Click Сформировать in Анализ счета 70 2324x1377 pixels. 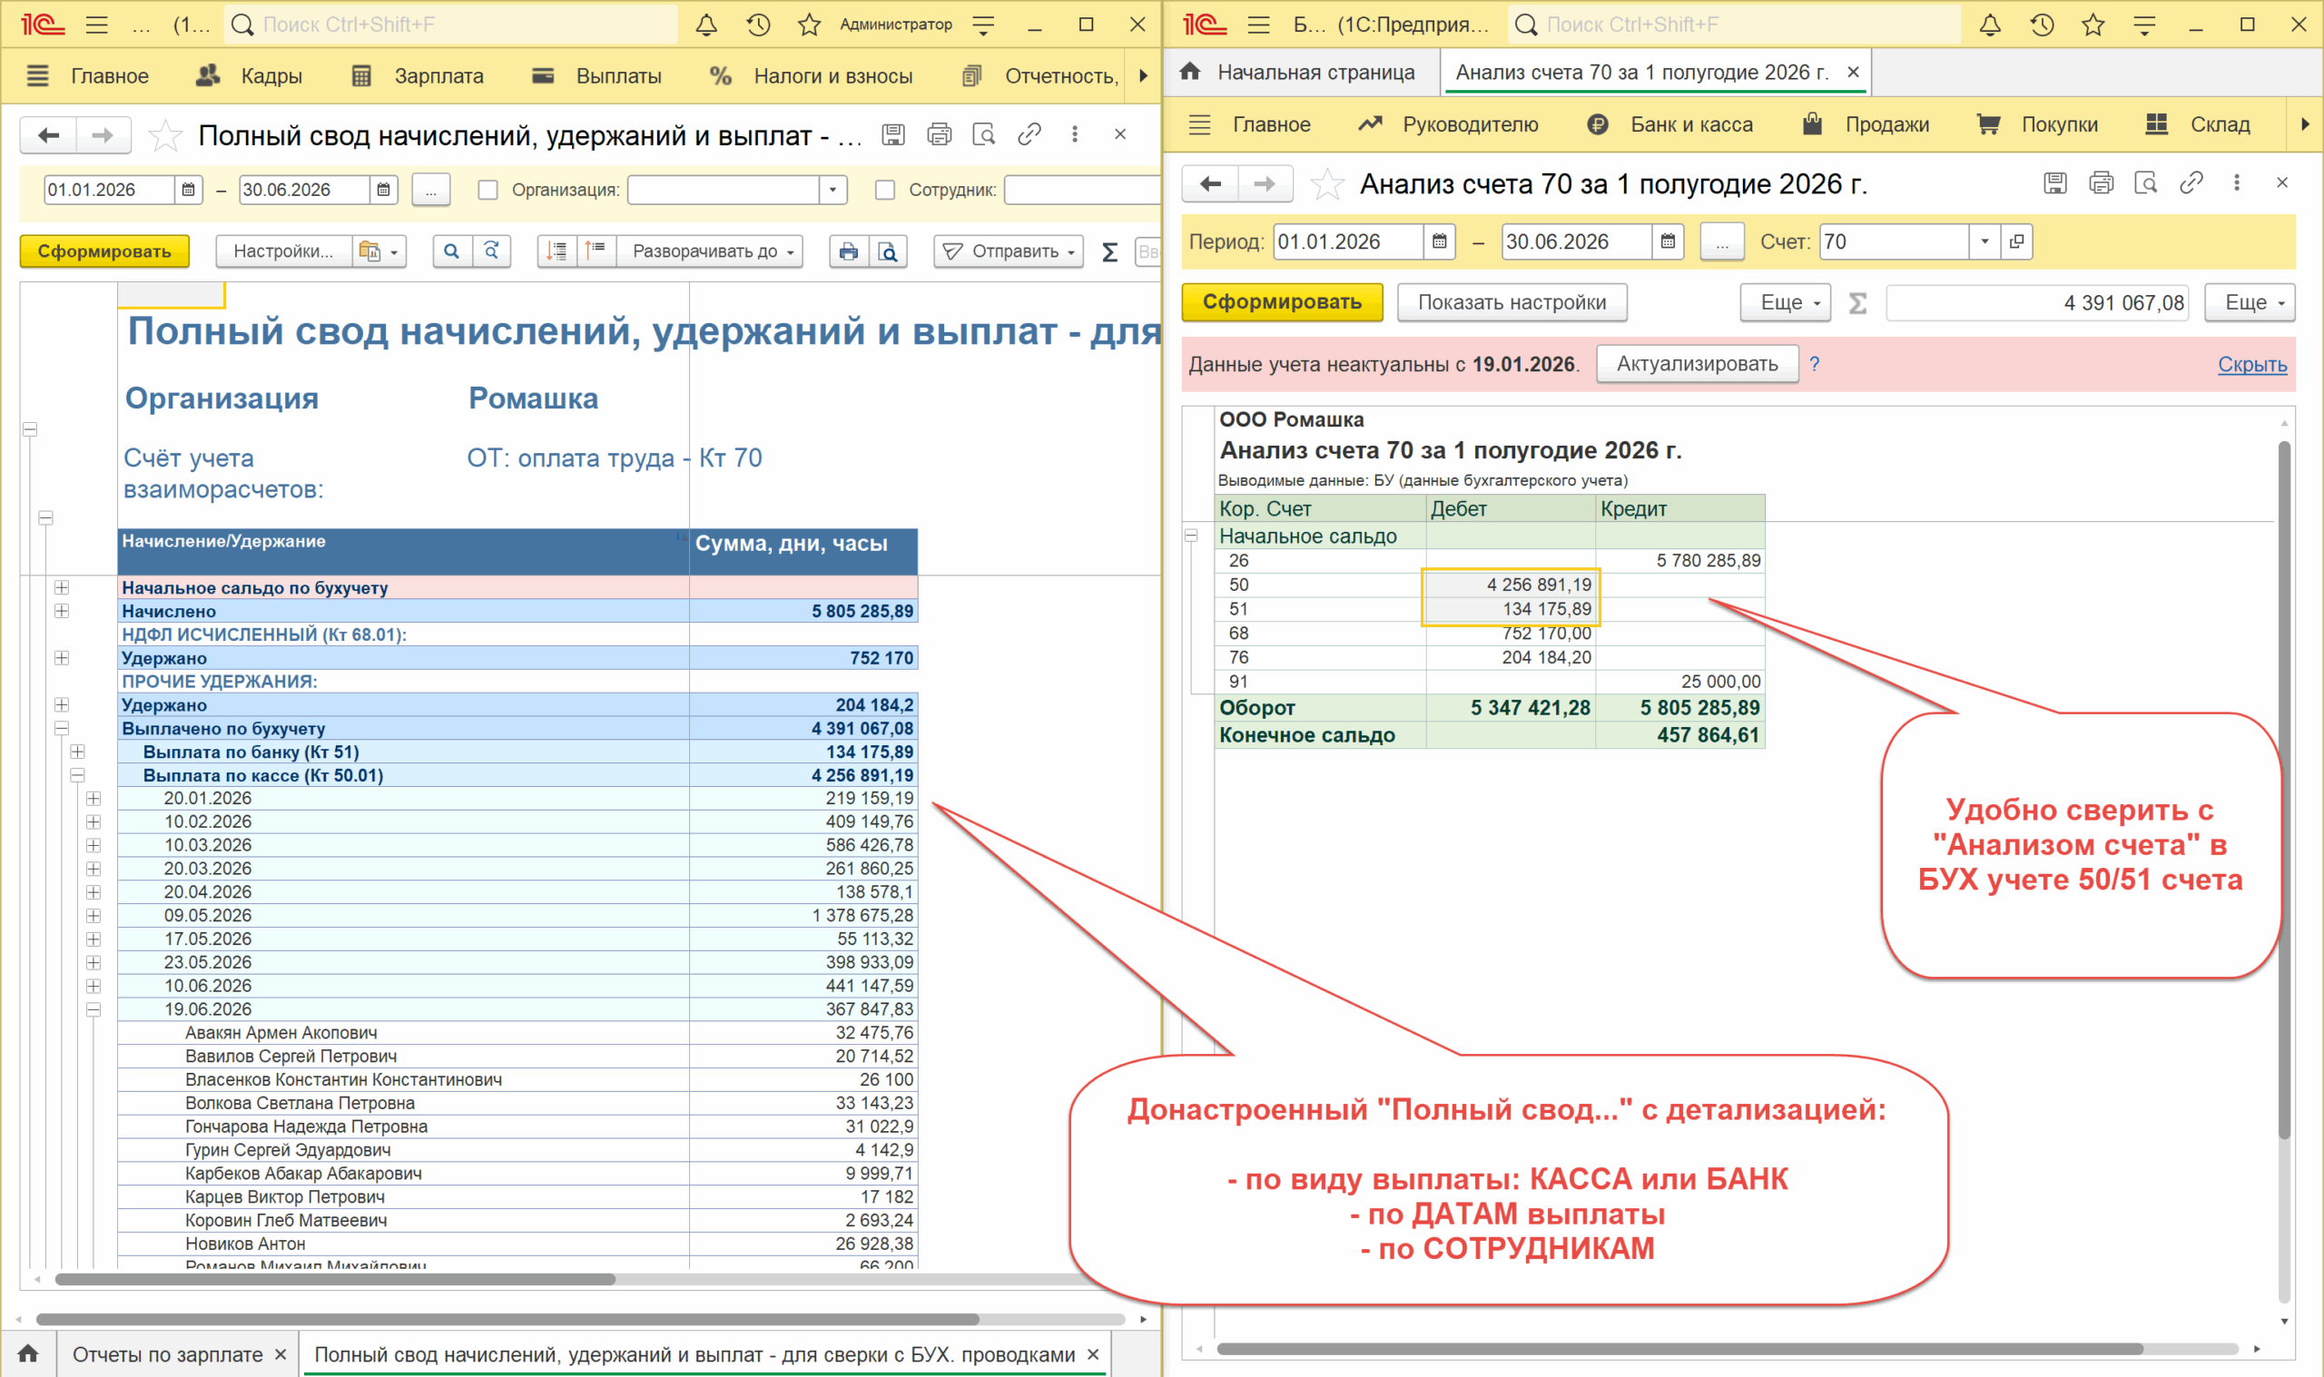tap(1282, 302)
